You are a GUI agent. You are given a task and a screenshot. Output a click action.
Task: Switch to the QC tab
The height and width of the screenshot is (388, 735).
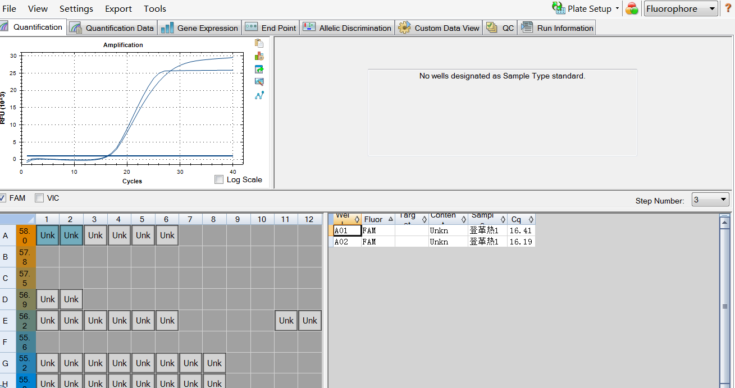coord(500,28)
